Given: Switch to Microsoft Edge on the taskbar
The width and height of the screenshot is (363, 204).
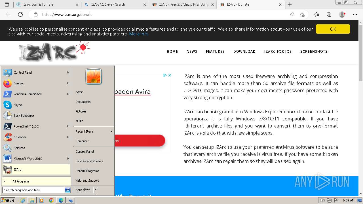Looking at the screenshot, I should 61,200.
